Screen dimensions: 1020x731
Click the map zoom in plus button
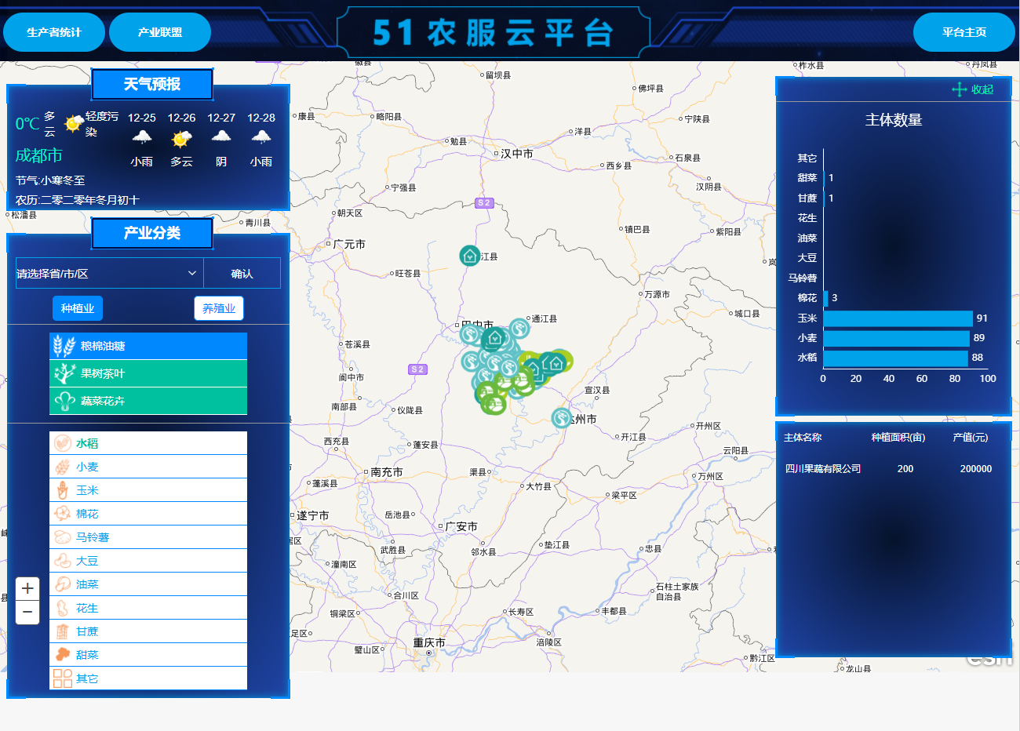click(x=27, y=588)
